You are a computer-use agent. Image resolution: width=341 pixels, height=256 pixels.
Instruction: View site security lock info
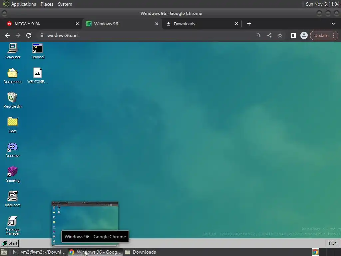click(42, 35)
